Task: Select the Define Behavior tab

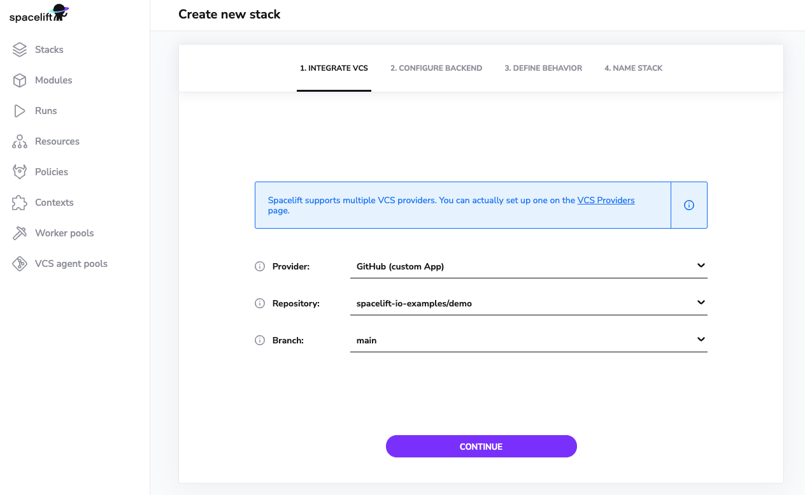Action: tap(543, 68)
